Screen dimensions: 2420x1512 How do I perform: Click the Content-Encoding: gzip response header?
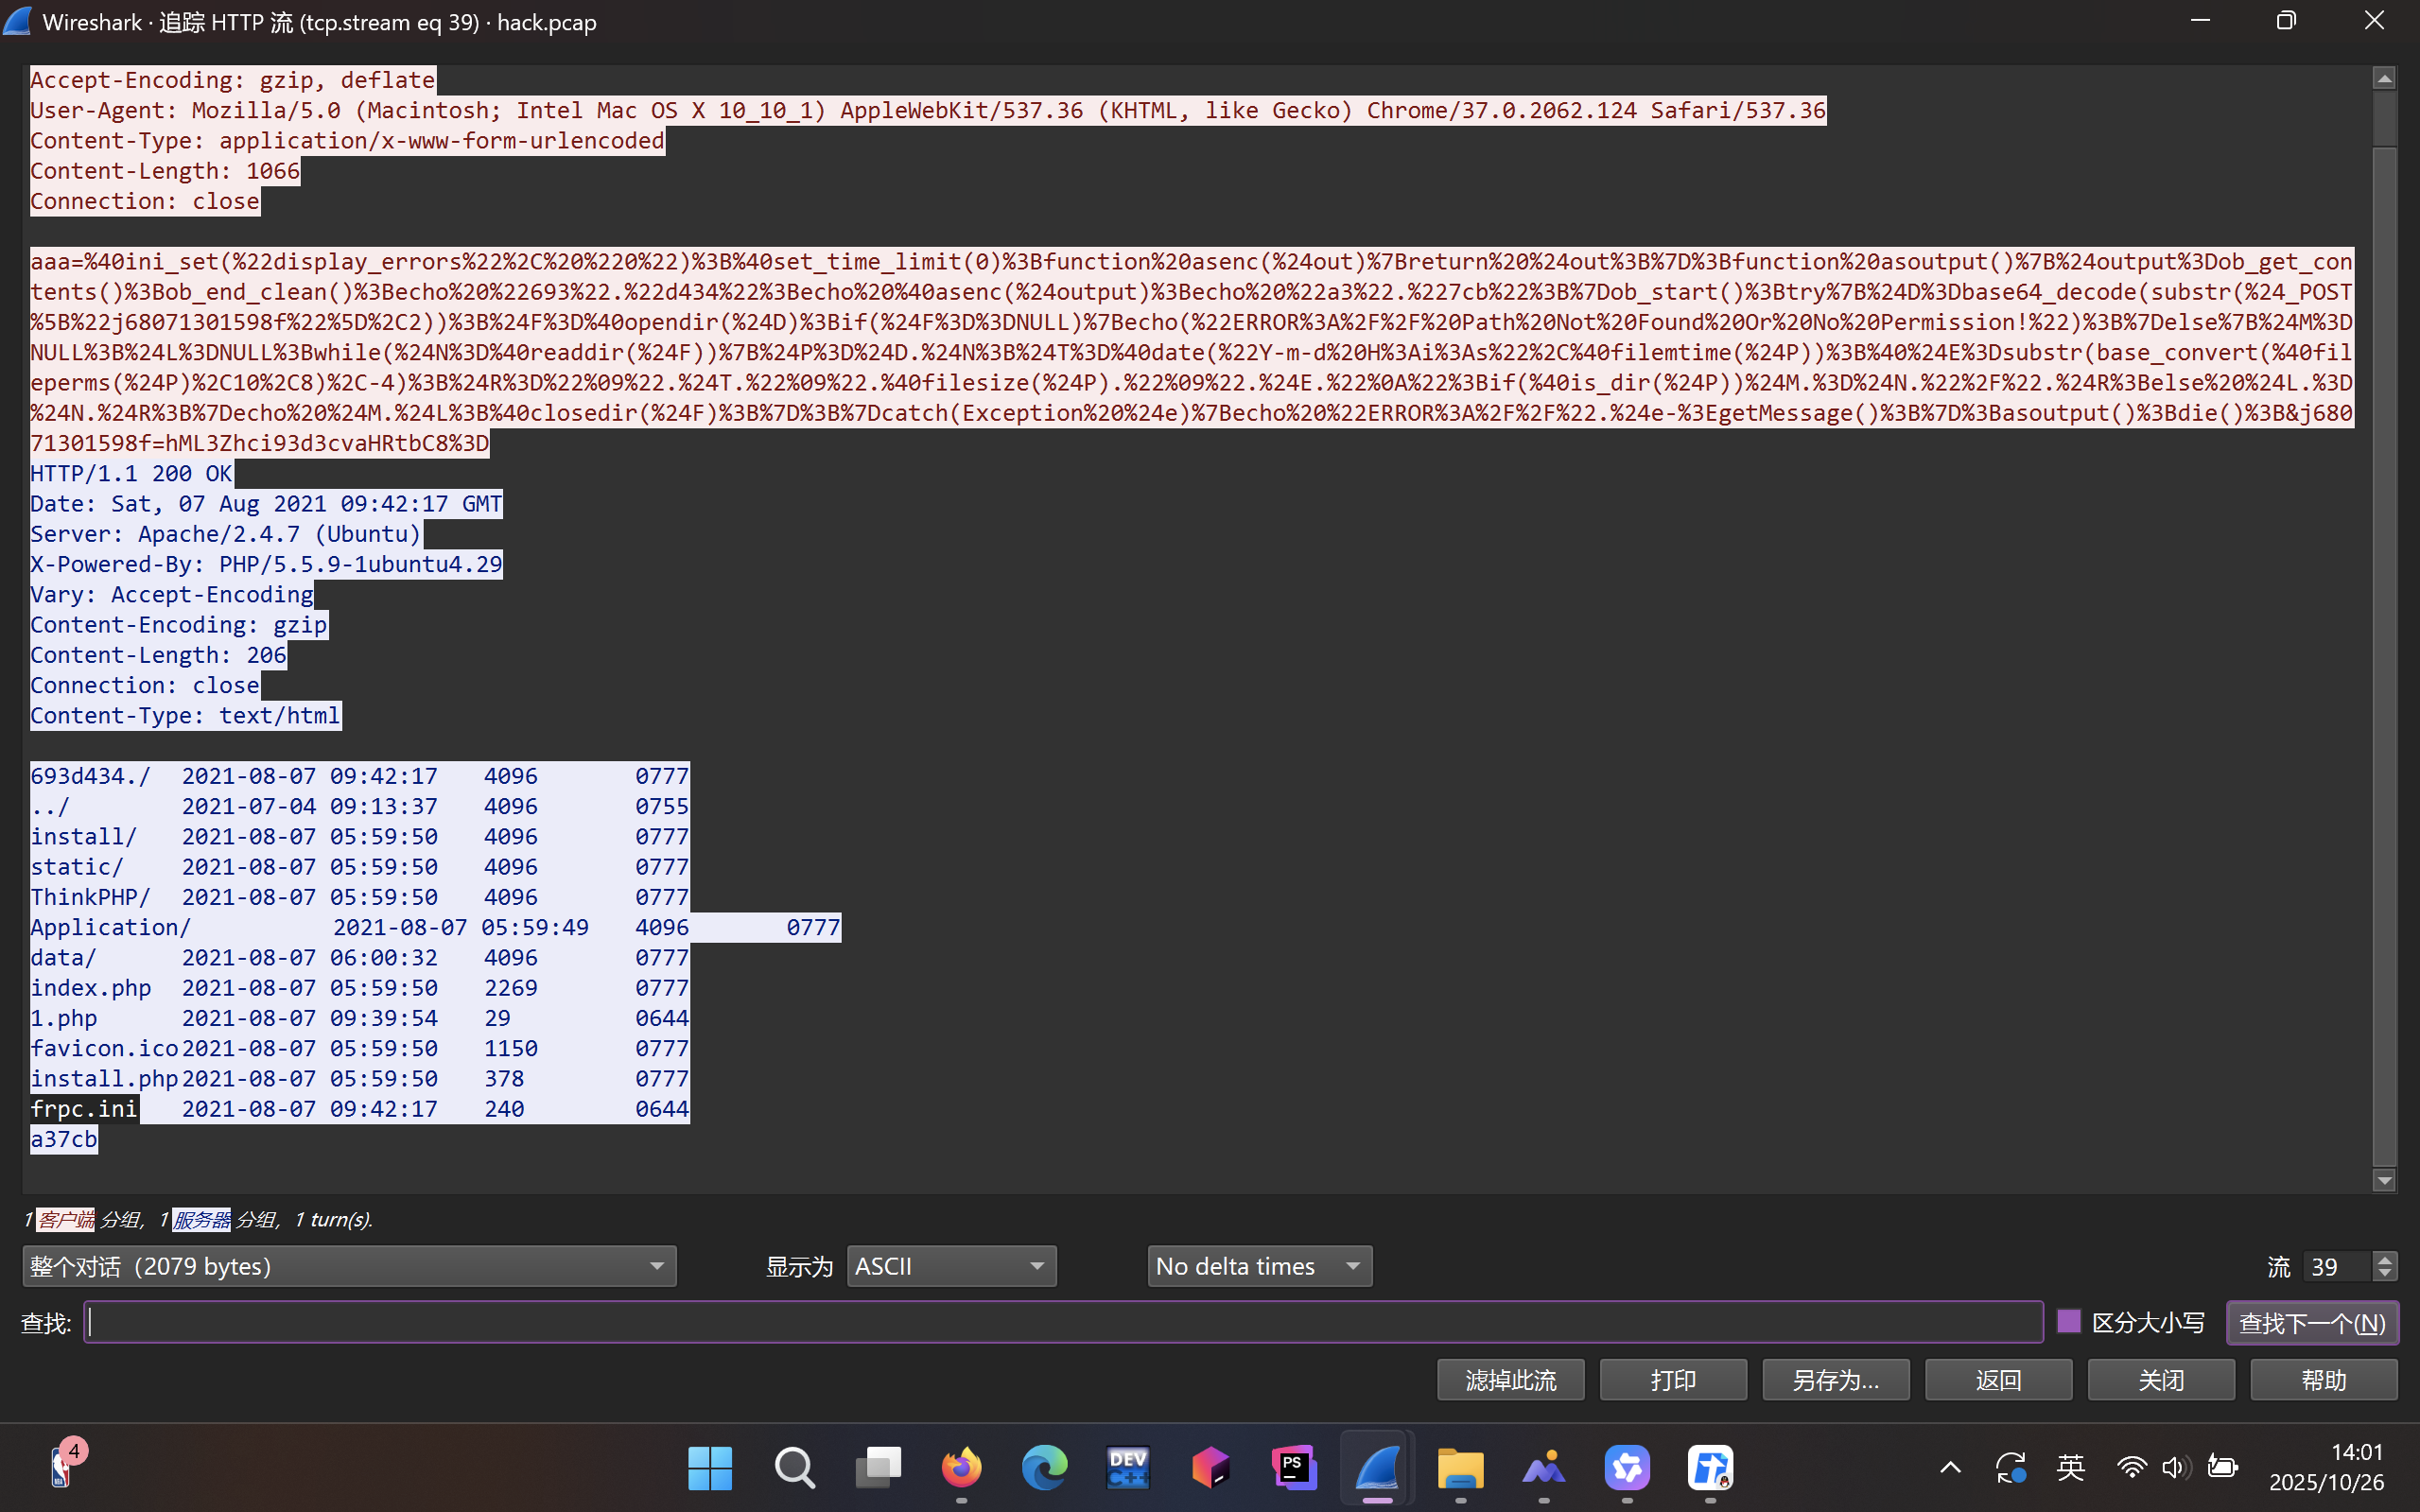tap(179, 625)
